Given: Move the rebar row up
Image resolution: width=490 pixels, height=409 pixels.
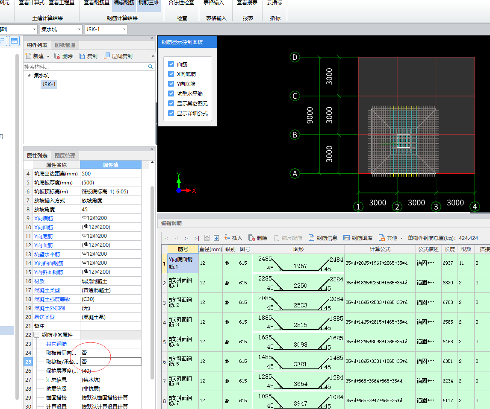Looking at the screenshot, I should (x=207, y=238).
